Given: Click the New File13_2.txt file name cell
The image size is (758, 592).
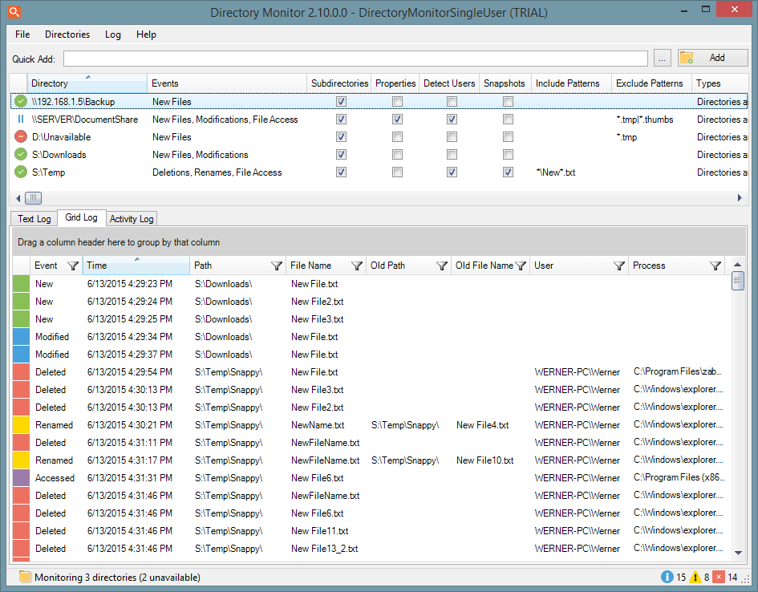Looking at the screenshot, I should 324,549.
